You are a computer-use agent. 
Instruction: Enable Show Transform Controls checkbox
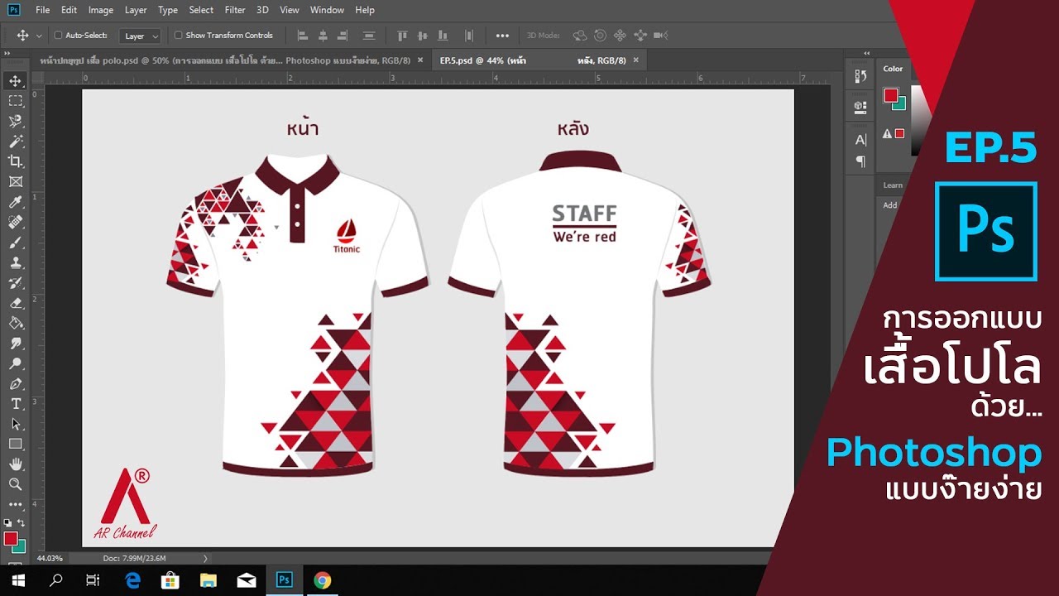(x=178, y=36)
